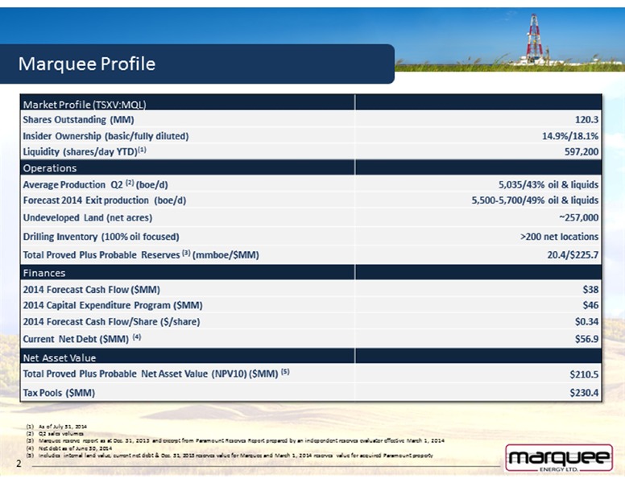625x483 pixels.
Task: Click the Tax Pools ($MM) label
Action: [59, 393]
